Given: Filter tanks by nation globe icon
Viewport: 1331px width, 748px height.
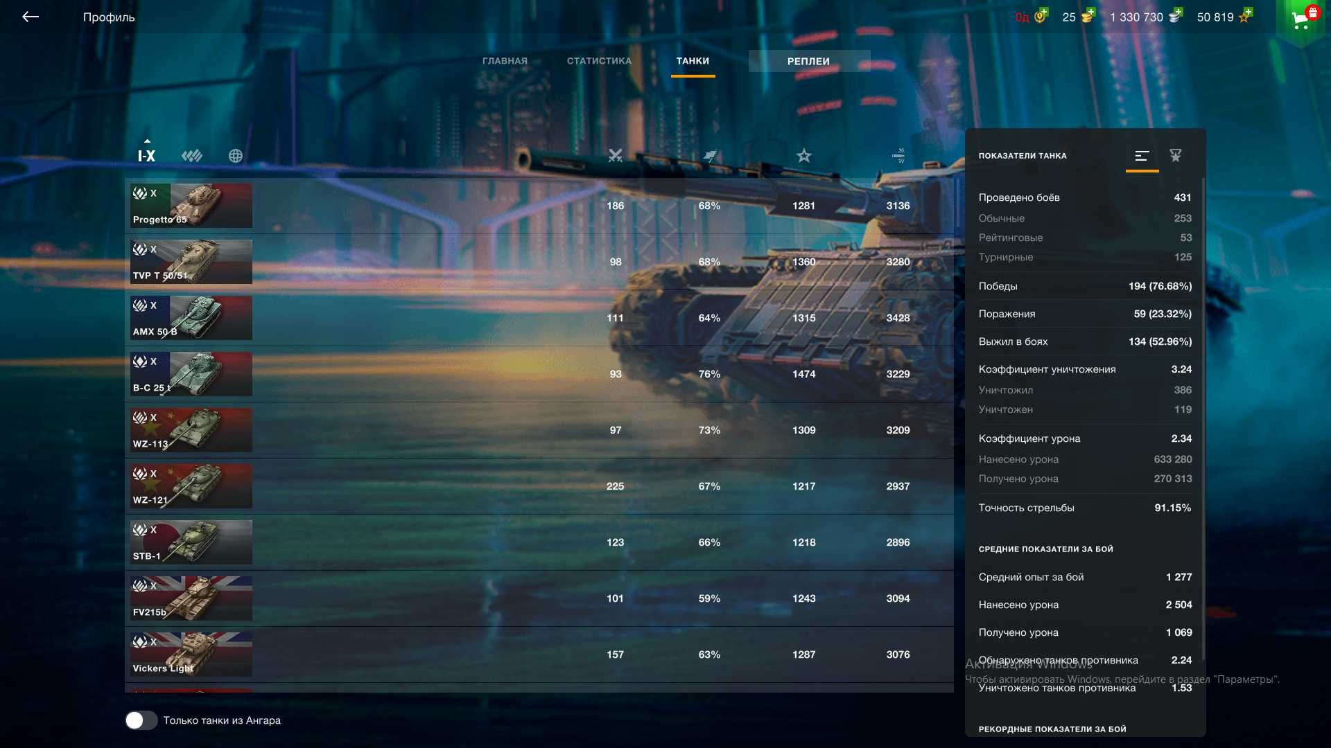Looking at the screenshot, I should (236, 156).
